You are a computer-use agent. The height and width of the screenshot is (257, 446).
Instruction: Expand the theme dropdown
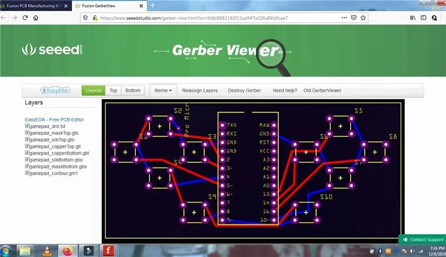point(163,91)
